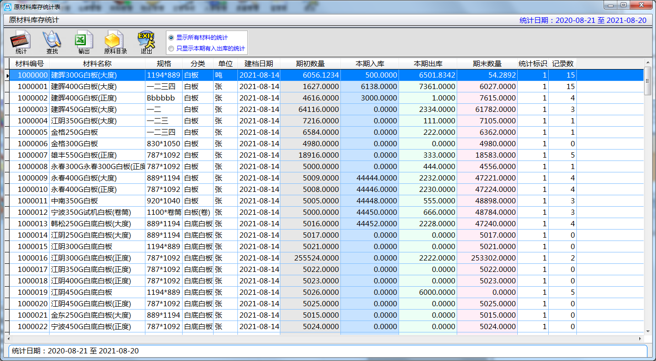This screenshot has width=656, height=361.
Task: Click the horizontal scrollbar right arrow
Action: [641, 339]
